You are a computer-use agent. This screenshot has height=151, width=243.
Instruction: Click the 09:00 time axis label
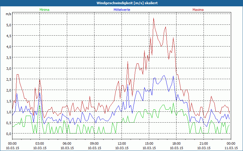94,144
